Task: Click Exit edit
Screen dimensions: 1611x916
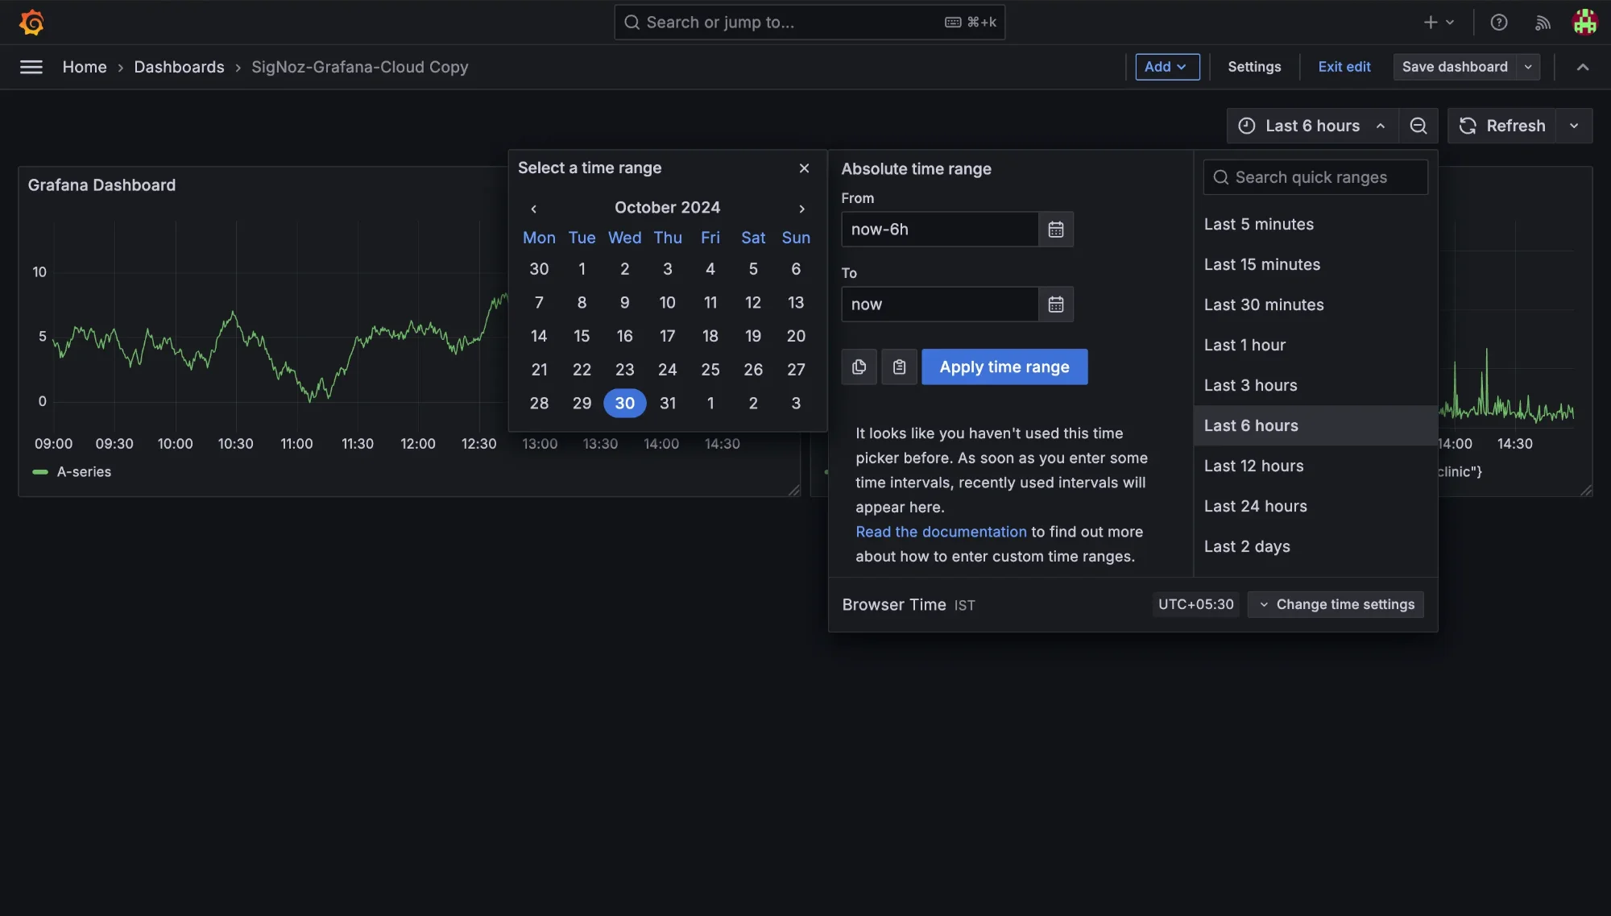Action: click(x=1344, y=67)
